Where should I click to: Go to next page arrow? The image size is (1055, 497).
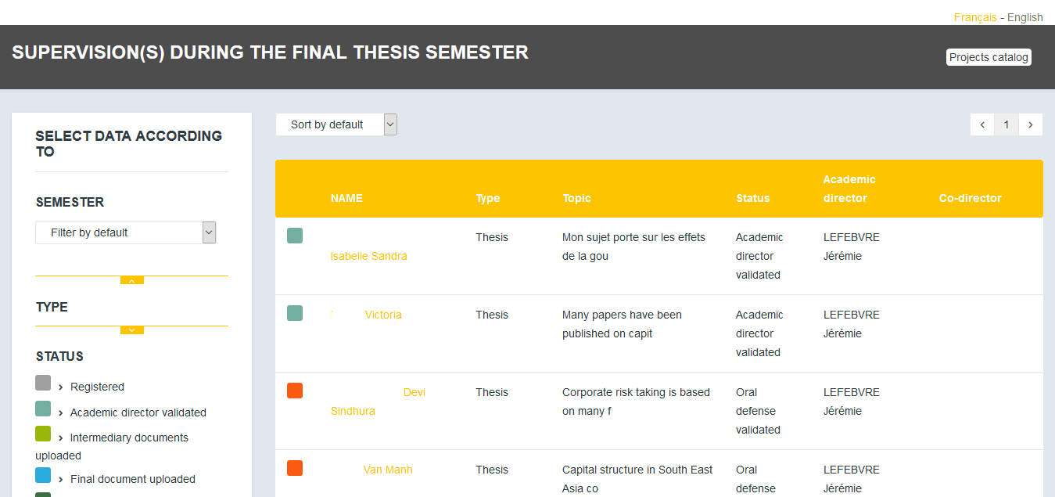1031,124
